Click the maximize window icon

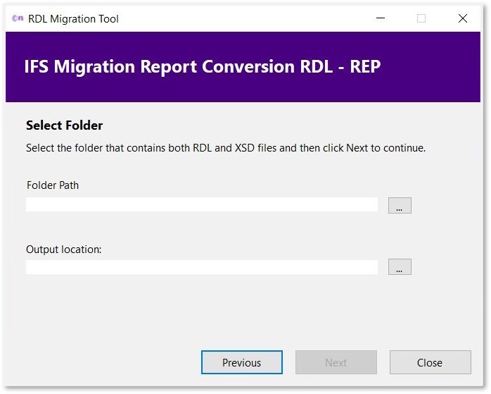coord(421,19)
